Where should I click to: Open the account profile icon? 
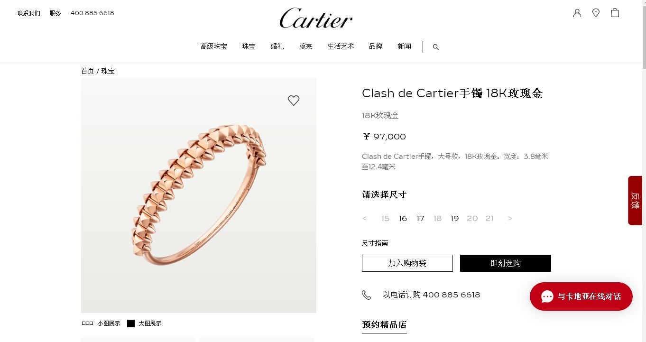tap(577, 13)
